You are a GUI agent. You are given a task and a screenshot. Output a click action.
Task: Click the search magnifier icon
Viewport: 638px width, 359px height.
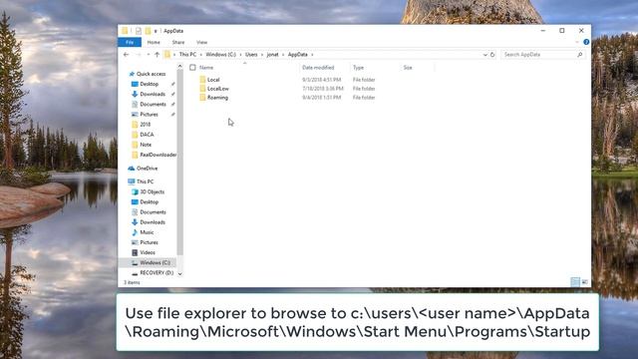(x=580, y=55)
